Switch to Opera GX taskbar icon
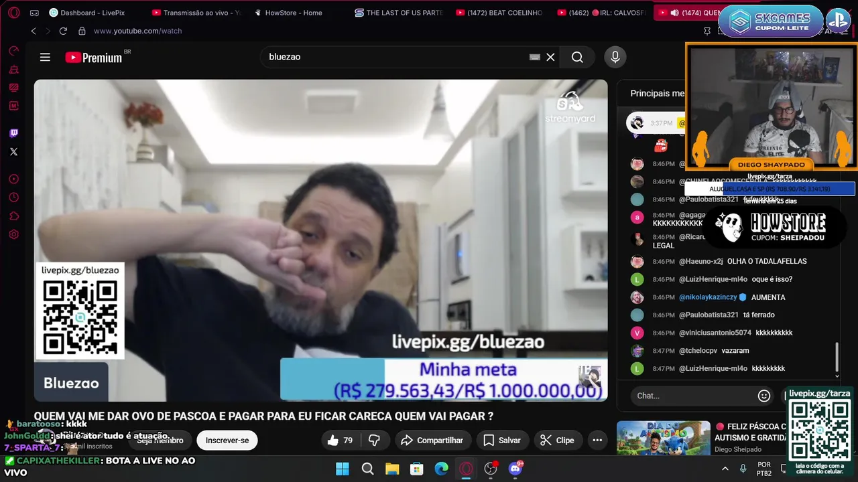 [466, 469]
